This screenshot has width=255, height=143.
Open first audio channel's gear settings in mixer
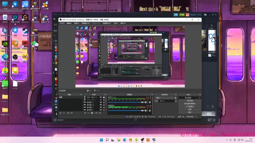[150, 102]
